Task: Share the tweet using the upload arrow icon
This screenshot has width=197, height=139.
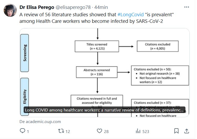Action: tap(186, 131)
